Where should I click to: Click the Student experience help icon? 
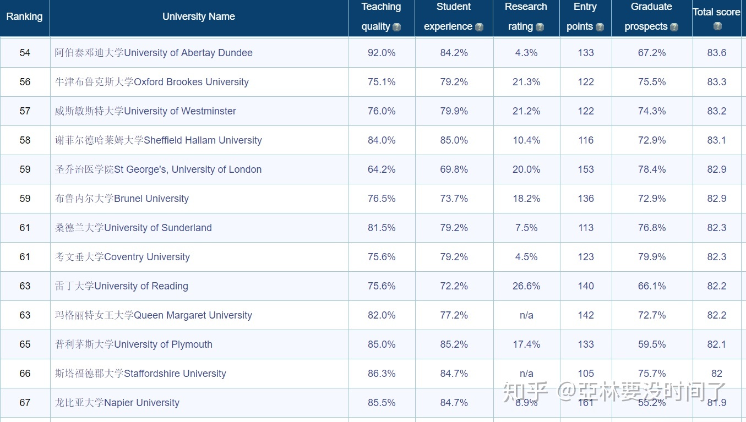click(x=479, y=27)
